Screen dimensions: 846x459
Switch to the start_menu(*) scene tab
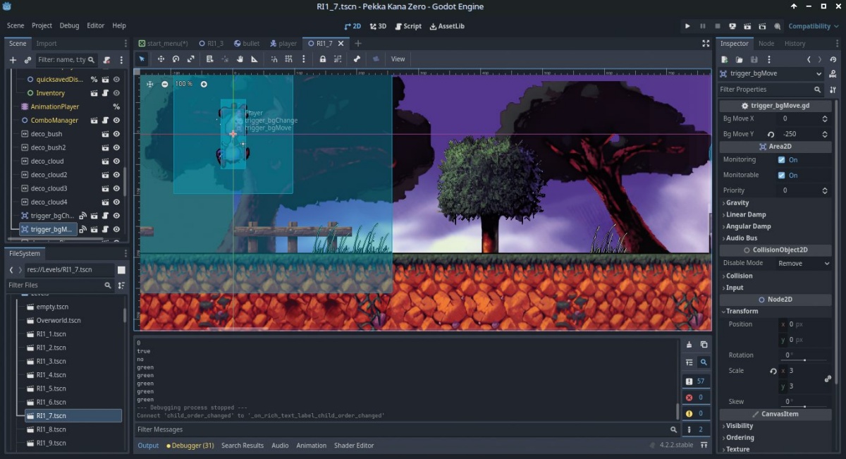coord(164,44)
